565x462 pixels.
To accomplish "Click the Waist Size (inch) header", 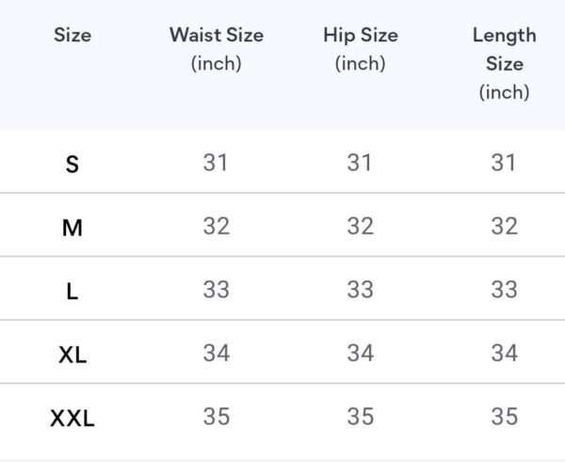I will [x=217, y=49].
